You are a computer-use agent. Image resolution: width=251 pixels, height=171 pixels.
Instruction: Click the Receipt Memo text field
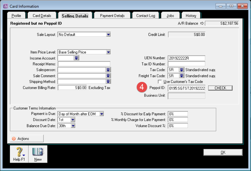(x=84, y=64)
